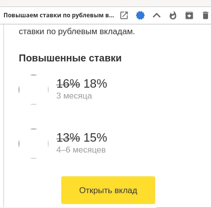Image resolution: width=211 pixels, height=208 pixels.
Task: Click the '4–6 месяцев' term label
Action: (81, 150)
